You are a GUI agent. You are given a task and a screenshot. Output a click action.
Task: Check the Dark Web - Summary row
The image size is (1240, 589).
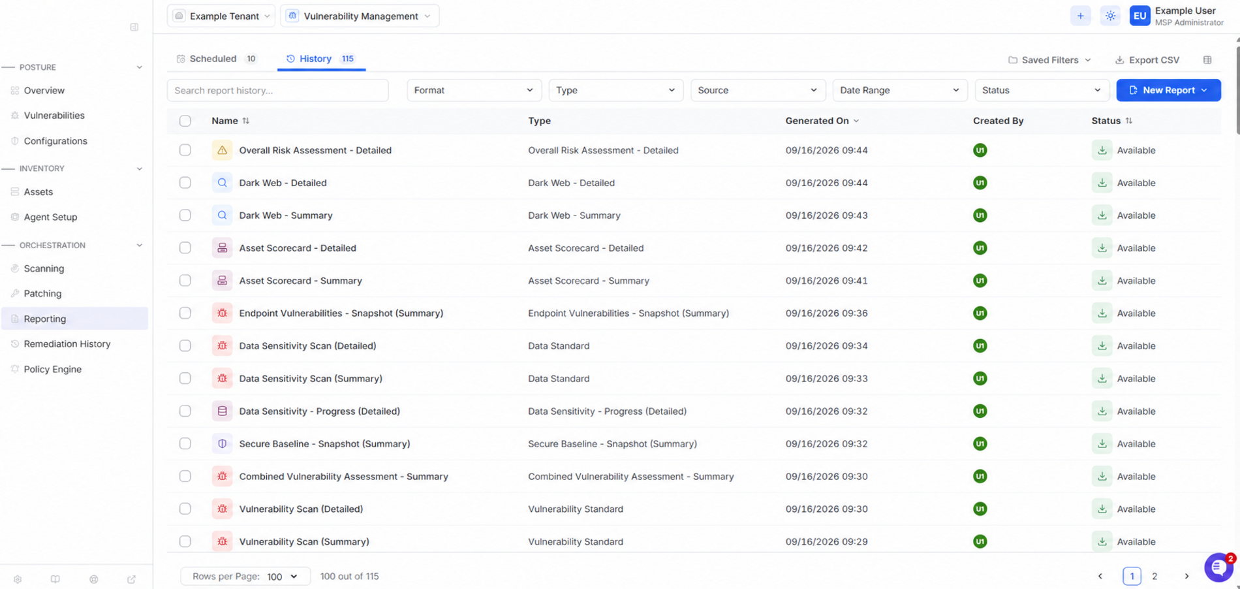point(185,215)
